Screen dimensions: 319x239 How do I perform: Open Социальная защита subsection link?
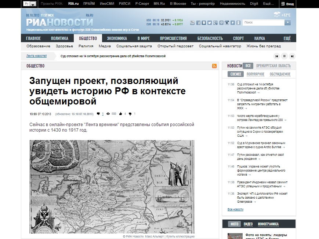134,46
